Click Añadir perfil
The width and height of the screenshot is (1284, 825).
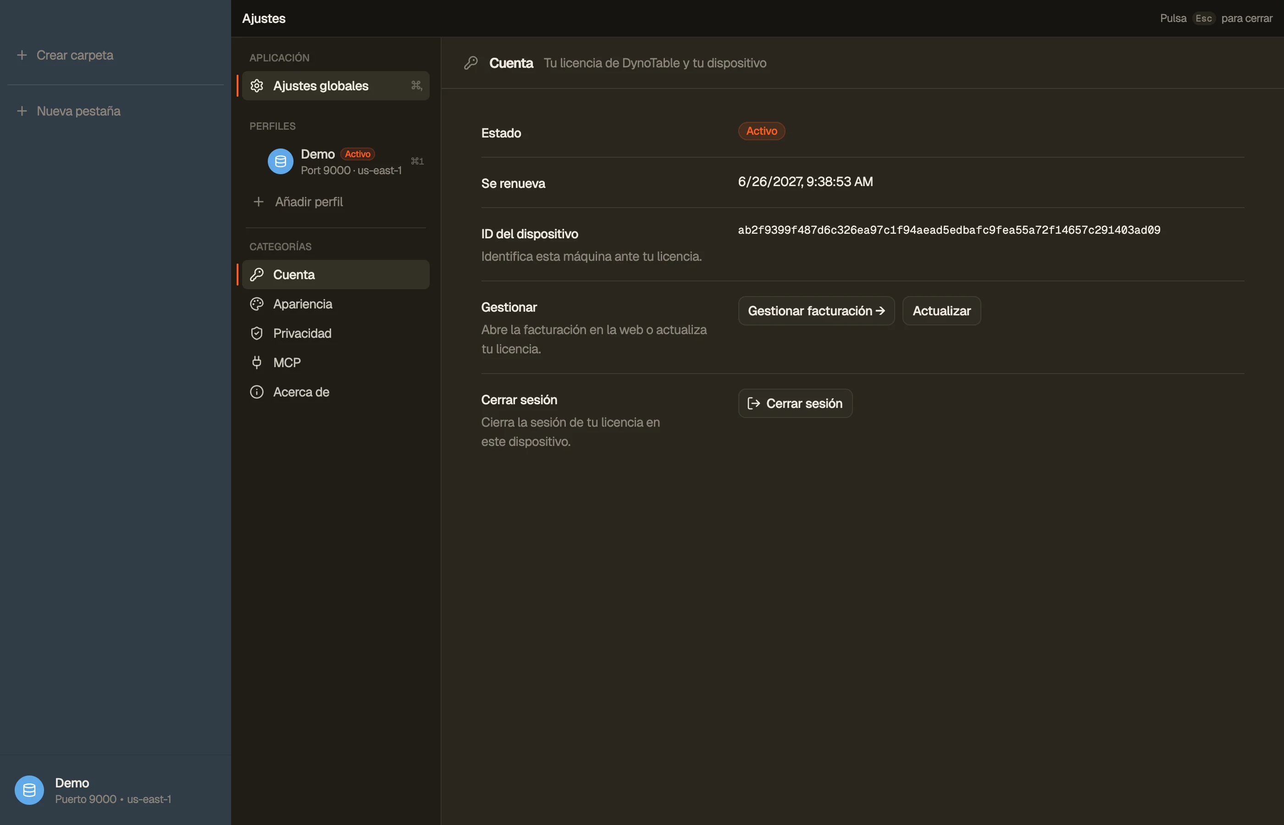336,202
